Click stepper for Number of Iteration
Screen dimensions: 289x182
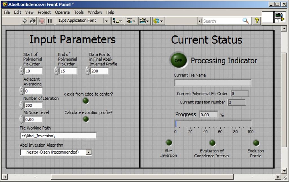pos(21,105)
